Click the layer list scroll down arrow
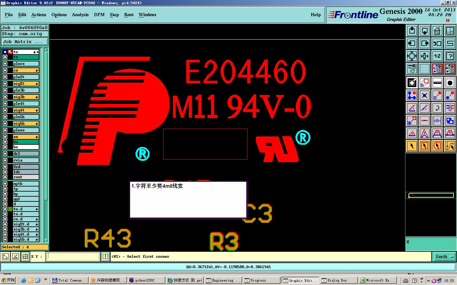 tap(46, 240)
